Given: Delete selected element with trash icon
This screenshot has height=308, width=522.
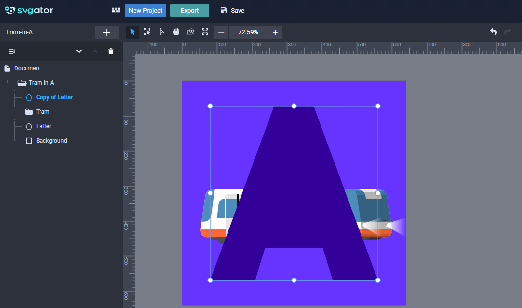Looking at the screenshot, I should pyautogui.click(x=111, y=51).
